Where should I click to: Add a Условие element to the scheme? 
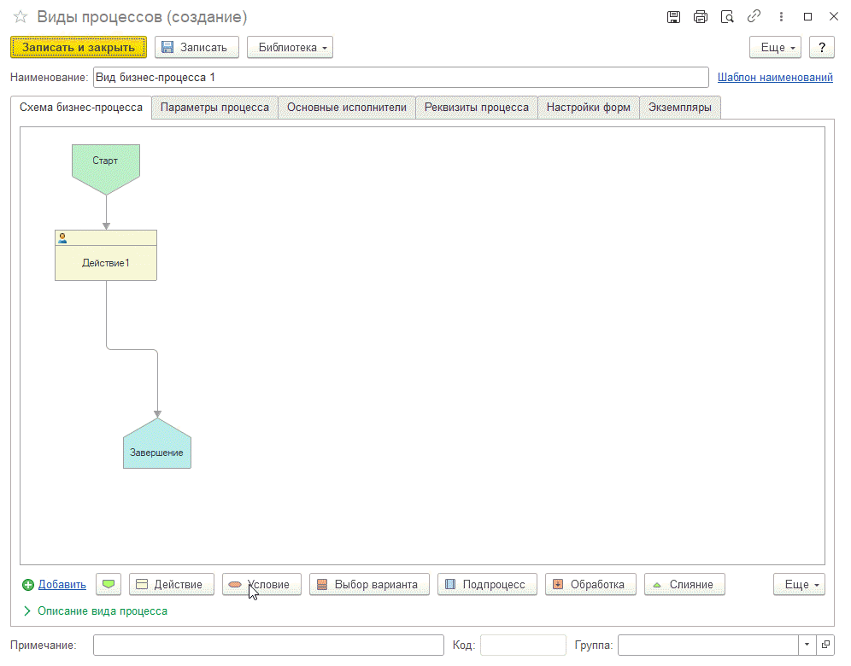261,585
